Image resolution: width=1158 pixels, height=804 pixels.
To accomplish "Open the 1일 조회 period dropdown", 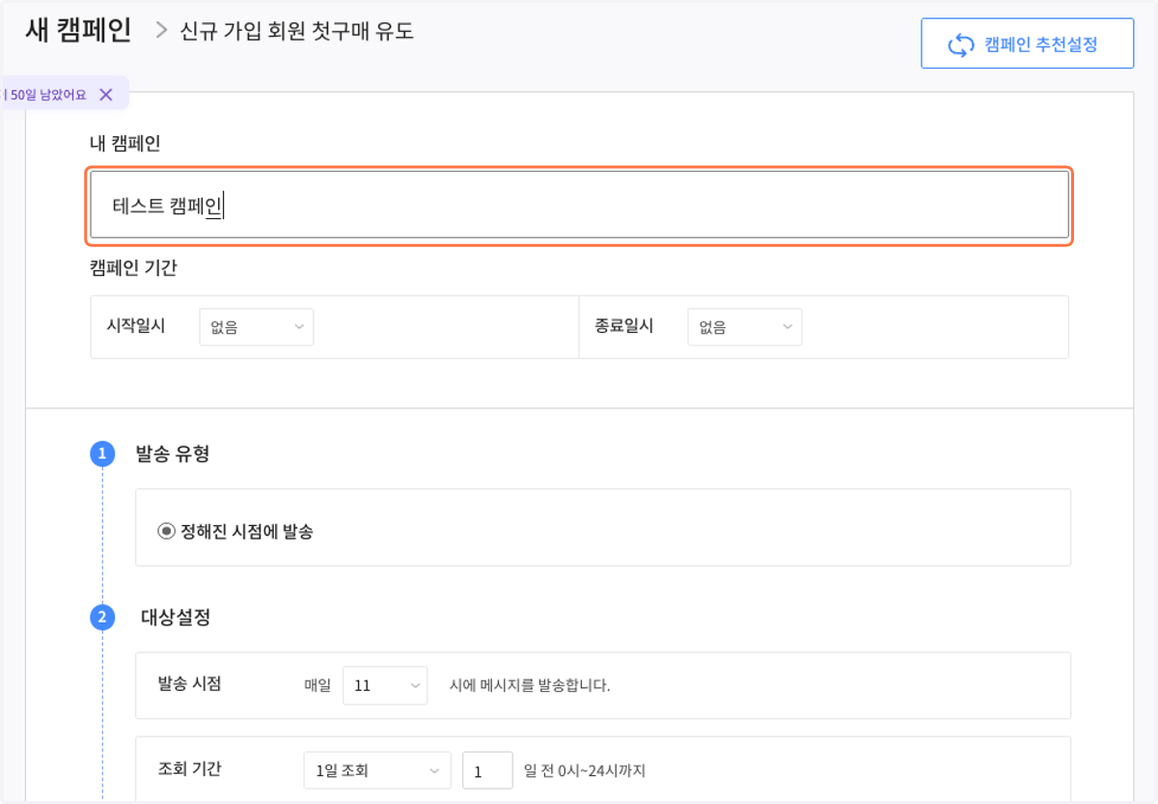I will [x=376, y=770].
